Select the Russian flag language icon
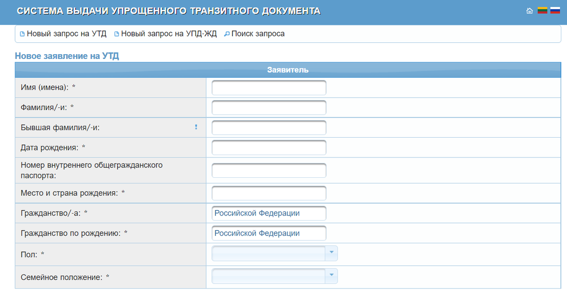Image resolution: width=567 pixels, height=297 pixels. (x=554, y=10)
